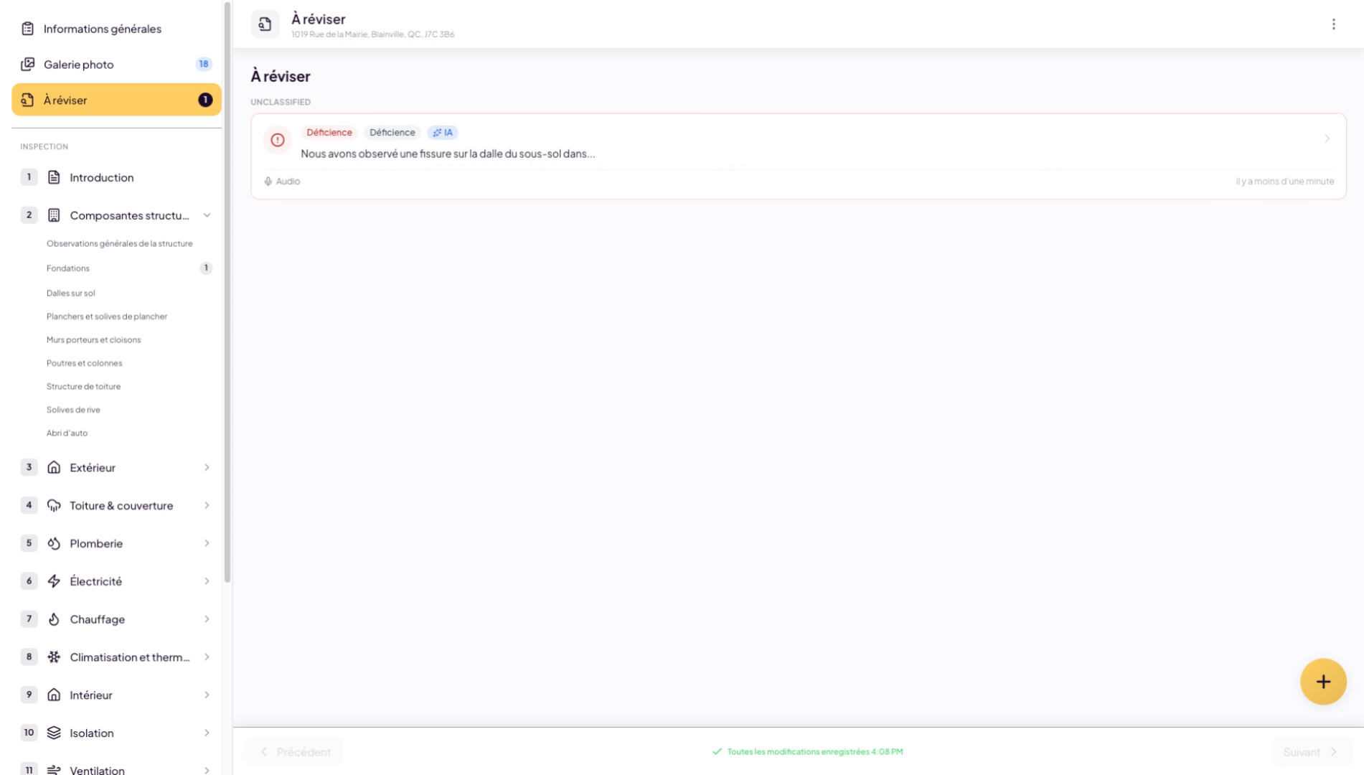This screenshot has height=775, width=1364.
Task: Select Structure de toiture subsection
Action: (x=83, y=387)
